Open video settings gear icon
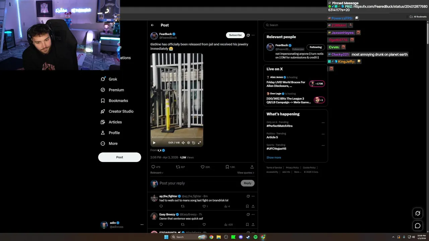 pos(188,143)
